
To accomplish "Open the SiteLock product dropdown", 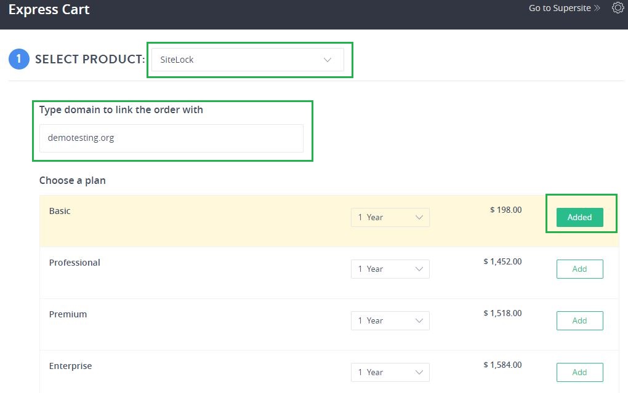I will click(x=248, y=60).
